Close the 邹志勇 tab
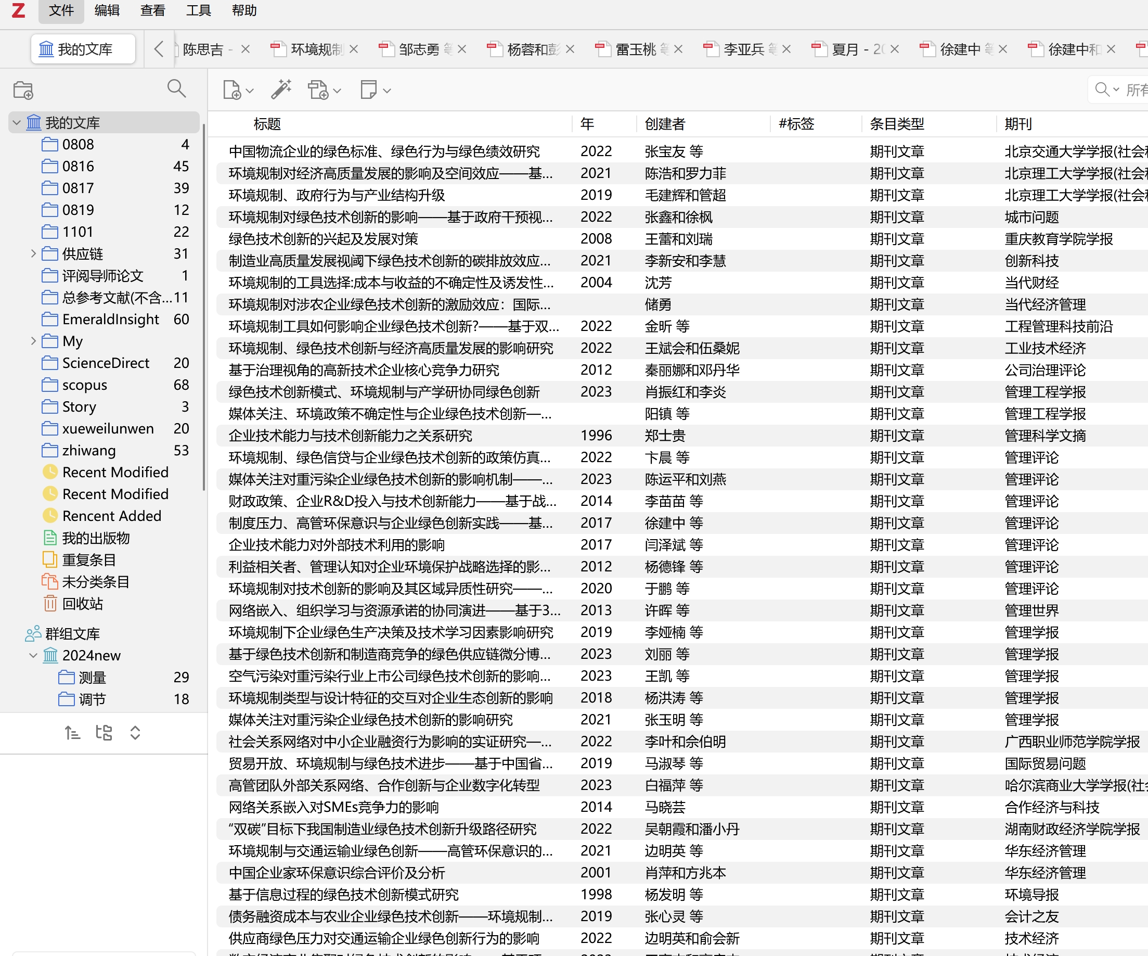The width and height of the screenshot is (1148, 956). click(462, 49)
